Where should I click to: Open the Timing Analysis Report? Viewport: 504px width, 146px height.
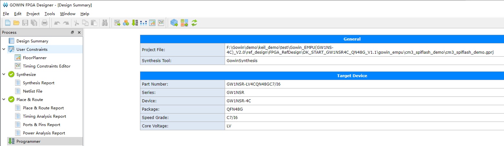click(x=44, y=116)
